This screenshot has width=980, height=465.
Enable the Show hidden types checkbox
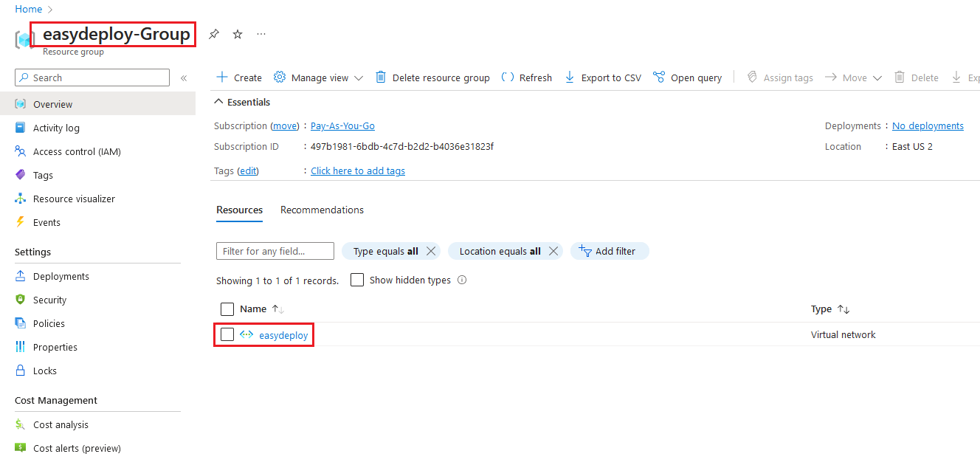(x=357, y=280)
